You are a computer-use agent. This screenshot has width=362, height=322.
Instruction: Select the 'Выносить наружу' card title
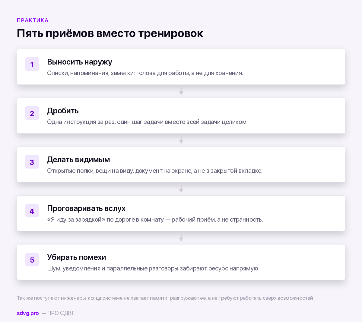tap(80, 62)
